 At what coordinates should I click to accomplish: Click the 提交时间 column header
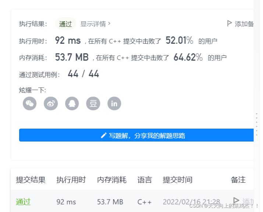click(x=177, y=180)
